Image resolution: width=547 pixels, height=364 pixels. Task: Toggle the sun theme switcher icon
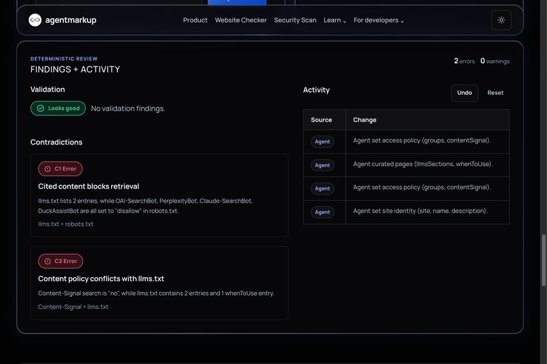tap(502, 20)
